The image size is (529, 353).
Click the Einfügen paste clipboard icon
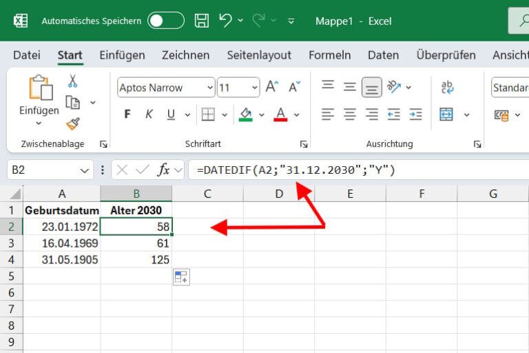click(x=41, y=88)
